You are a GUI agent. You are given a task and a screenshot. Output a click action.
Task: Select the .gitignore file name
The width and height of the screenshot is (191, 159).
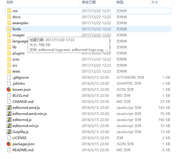coord(21,77)
